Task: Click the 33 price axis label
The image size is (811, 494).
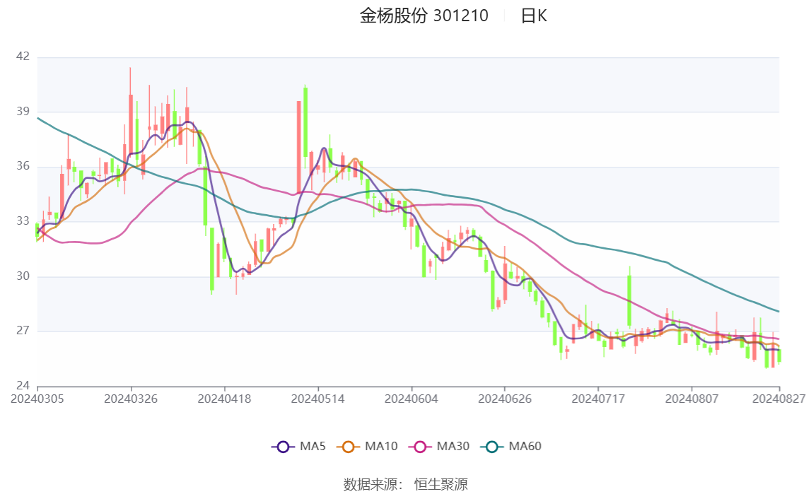Action: 23,221
